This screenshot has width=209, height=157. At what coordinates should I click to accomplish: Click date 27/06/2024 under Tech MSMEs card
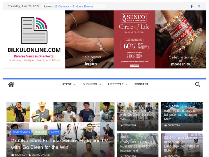173,125
